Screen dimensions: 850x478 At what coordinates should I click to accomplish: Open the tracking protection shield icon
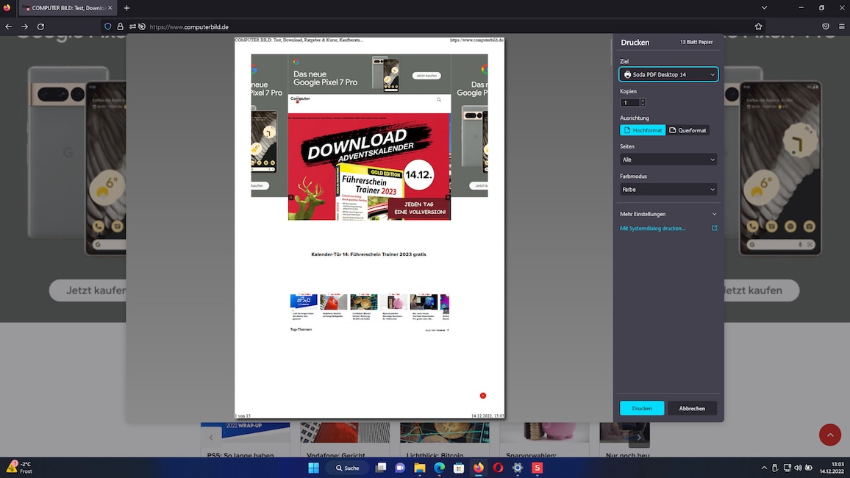pyautogui.click(x=108, y=26)
